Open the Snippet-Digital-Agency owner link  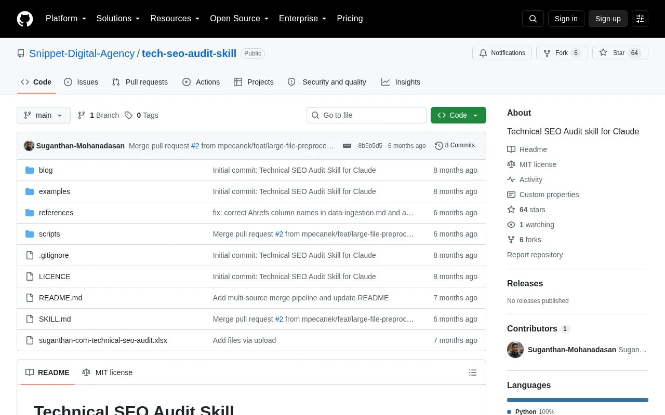(82, 53)
